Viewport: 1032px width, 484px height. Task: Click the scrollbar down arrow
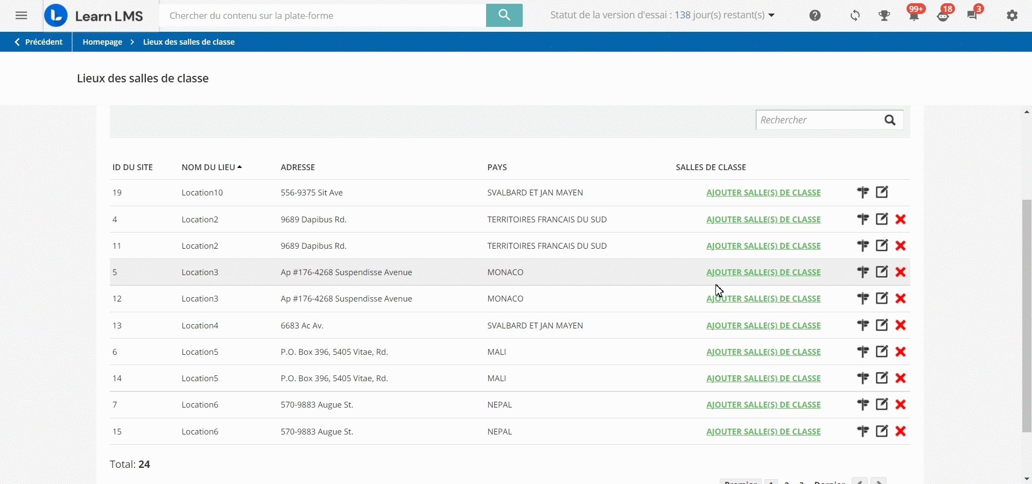(1027, 479)
